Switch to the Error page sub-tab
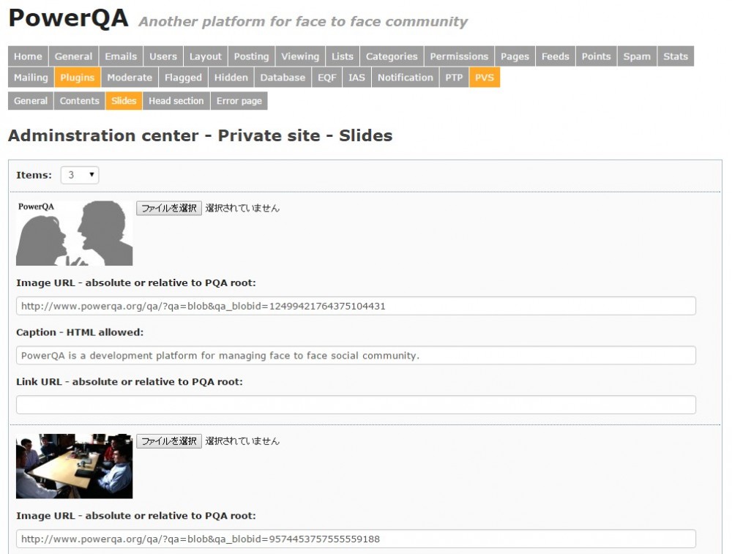 click(239, 101)
